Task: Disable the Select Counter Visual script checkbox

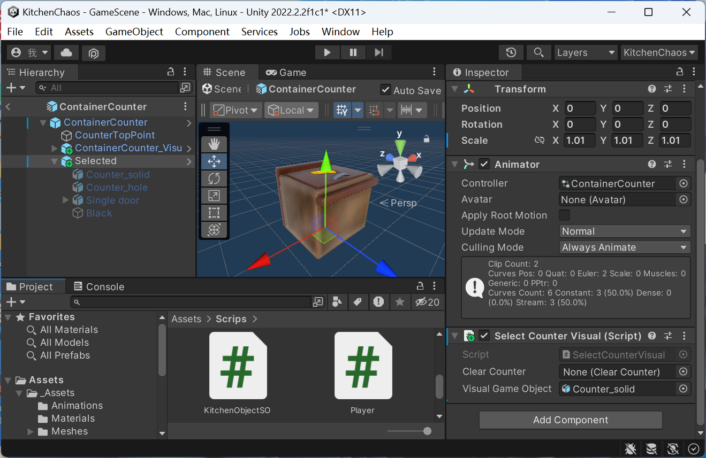Action: (x=484, y=336)
